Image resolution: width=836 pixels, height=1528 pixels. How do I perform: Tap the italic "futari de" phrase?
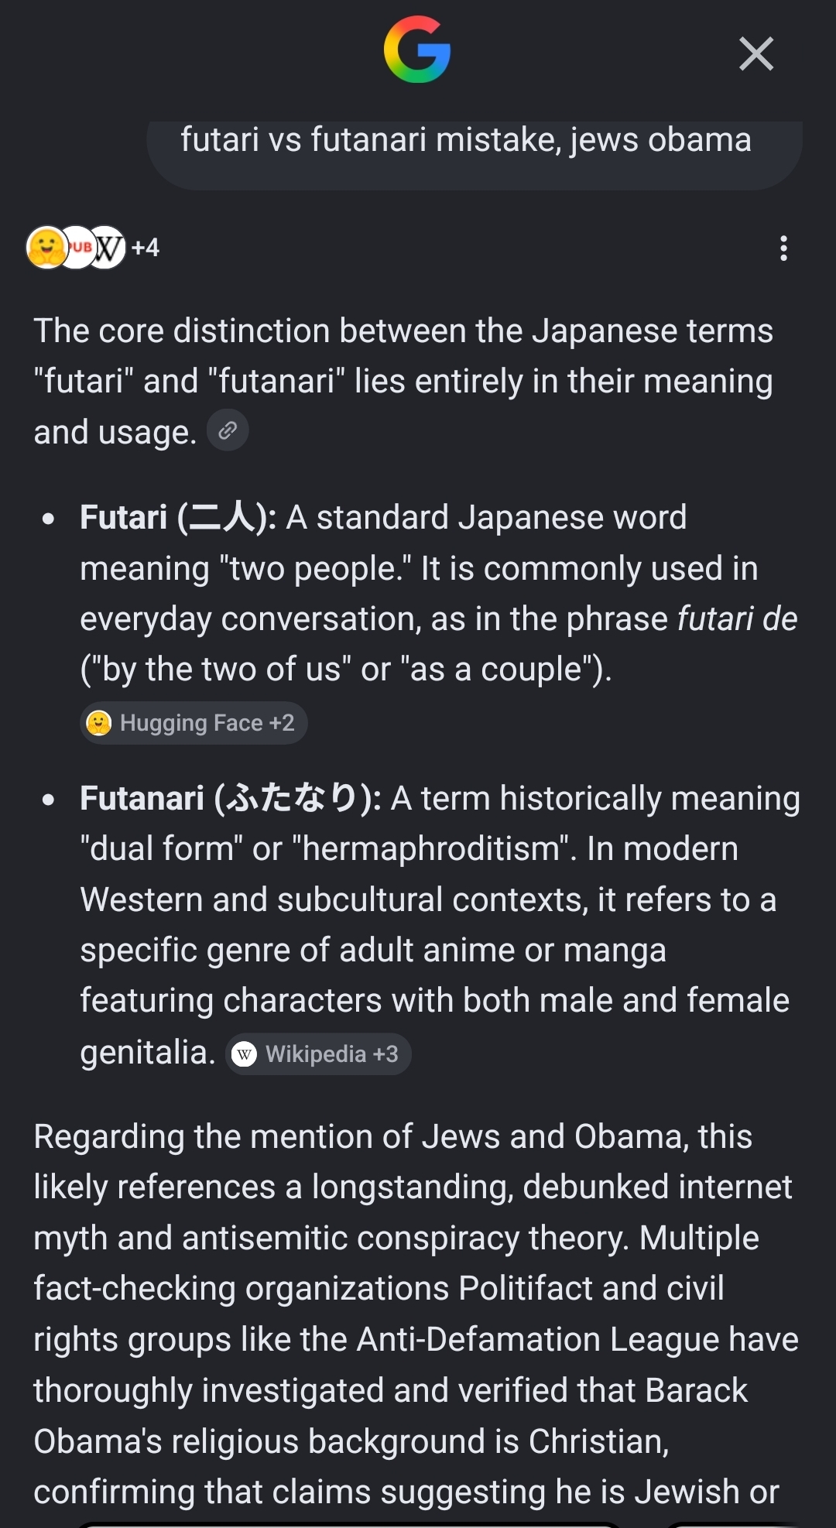point(737,618)
